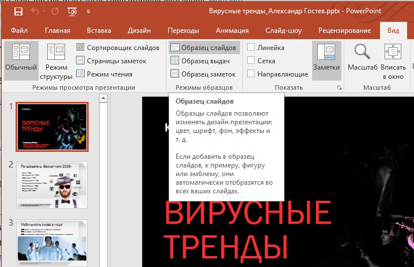Toggle the Заметки notes pane
Image resolution: width=414 pixels, height=267 pixels.
pyautogui.click(x=326, y=60)
